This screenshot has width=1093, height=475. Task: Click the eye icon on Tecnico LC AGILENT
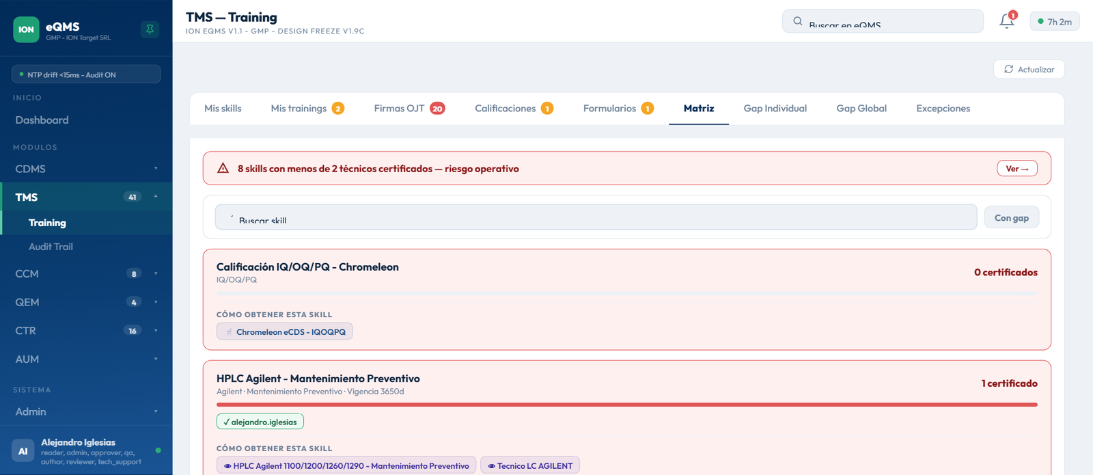(491, 466)
